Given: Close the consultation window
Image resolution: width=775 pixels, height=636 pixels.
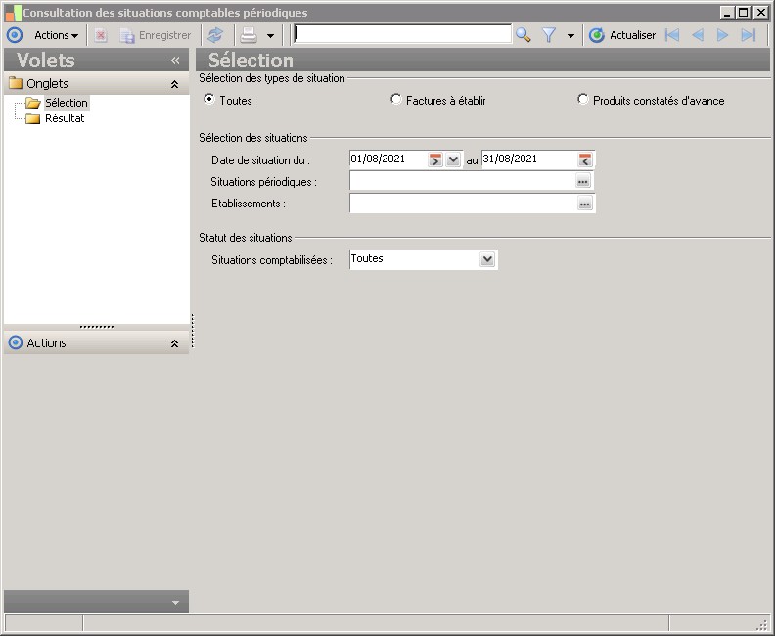Looking at the screenshot, I should pos(760,13).
